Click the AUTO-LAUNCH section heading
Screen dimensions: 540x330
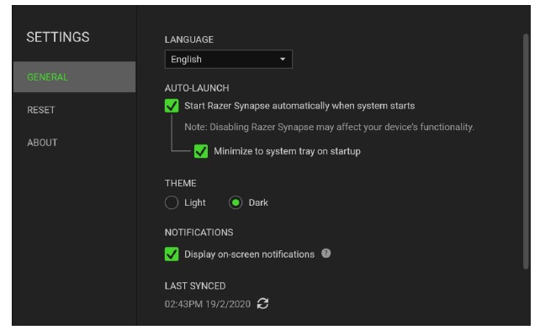tap(197, 88)
